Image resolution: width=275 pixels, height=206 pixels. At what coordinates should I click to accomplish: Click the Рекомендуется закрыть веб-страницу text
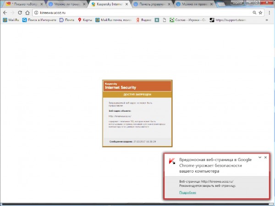coord(208,186)
